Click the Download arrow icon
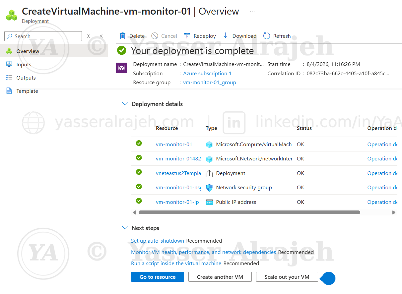The height and width of the screenshot is (294, 402). click(x=226, y=36)
